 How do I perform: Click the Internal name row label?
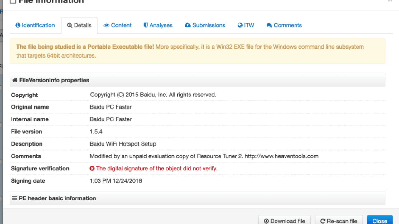[x=30, y=119]
